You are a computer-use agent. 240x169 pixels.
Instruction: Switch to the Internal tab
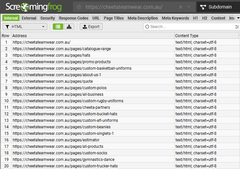click(x=11, y=18)
